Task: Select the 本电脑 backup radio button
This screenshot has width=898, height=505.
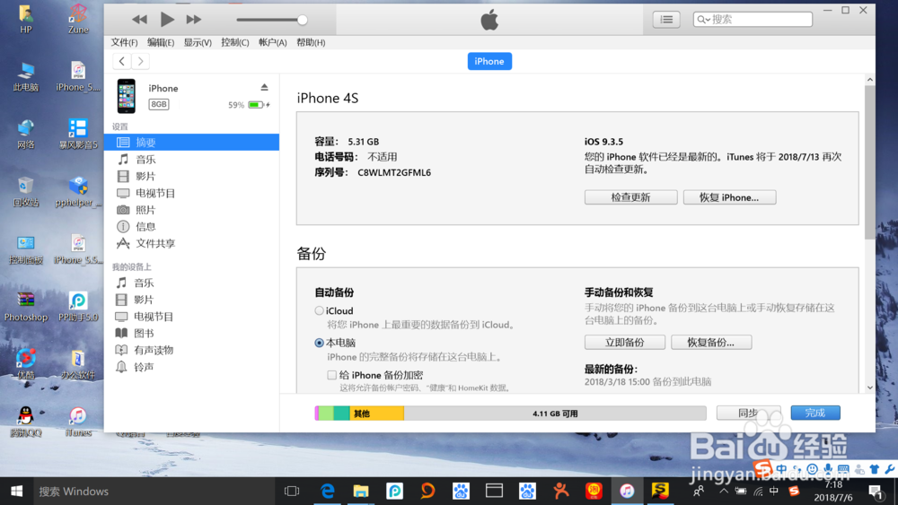Action: [319, 343]
